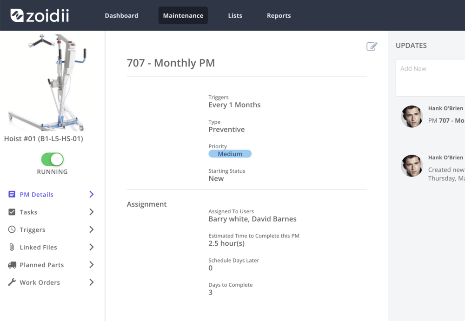The height and width of the screenshot is (321, 465).
Task: Click the Created new update message
Action: pos(446,174)
